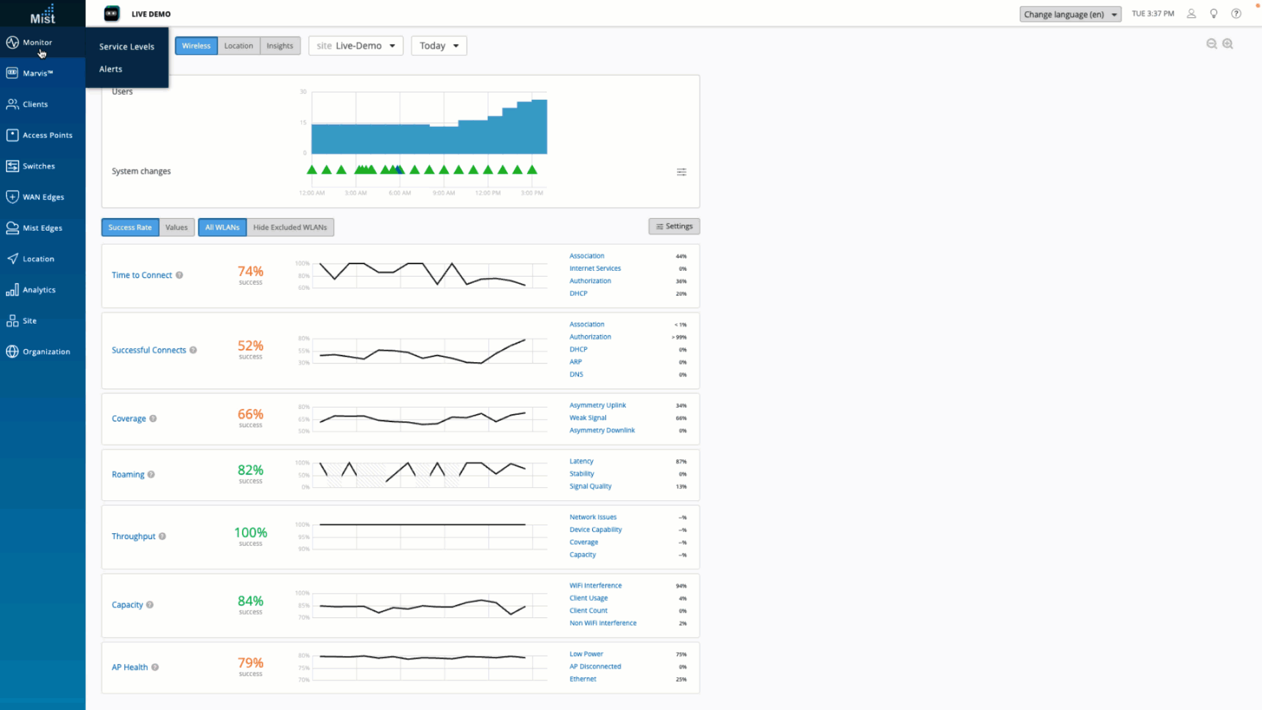Click the WAN Edges shield icon

point(12,197)
